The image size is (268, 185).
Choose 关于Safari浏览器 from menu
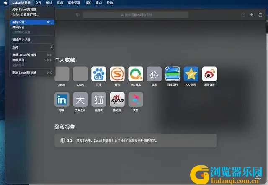pyautogui.click(x=32, y=10)
